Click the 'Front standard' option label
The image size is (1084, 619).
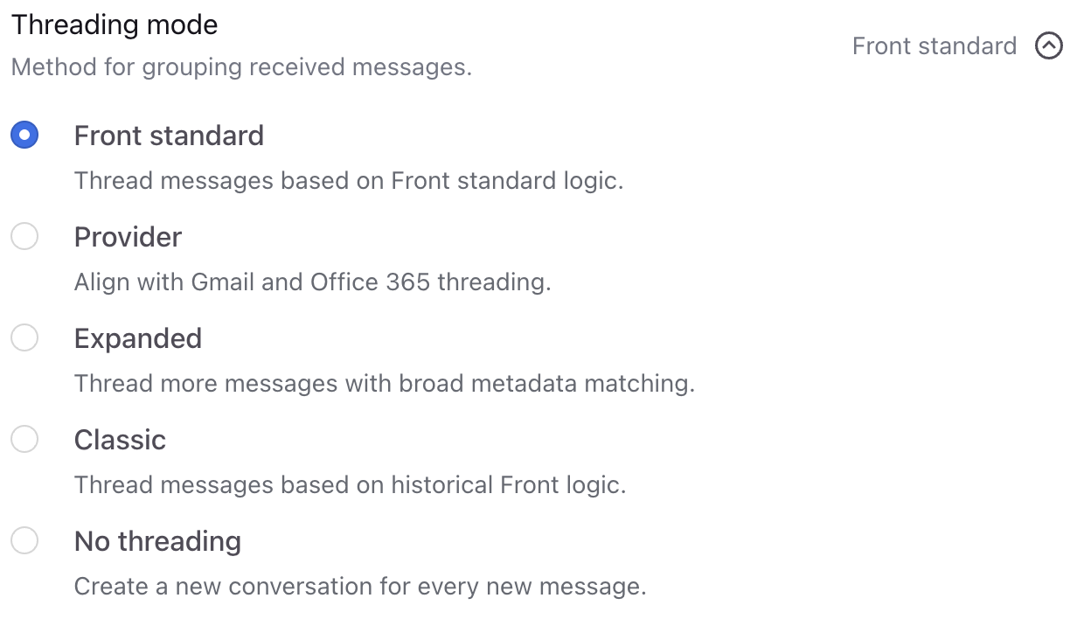tap(169, 136)
